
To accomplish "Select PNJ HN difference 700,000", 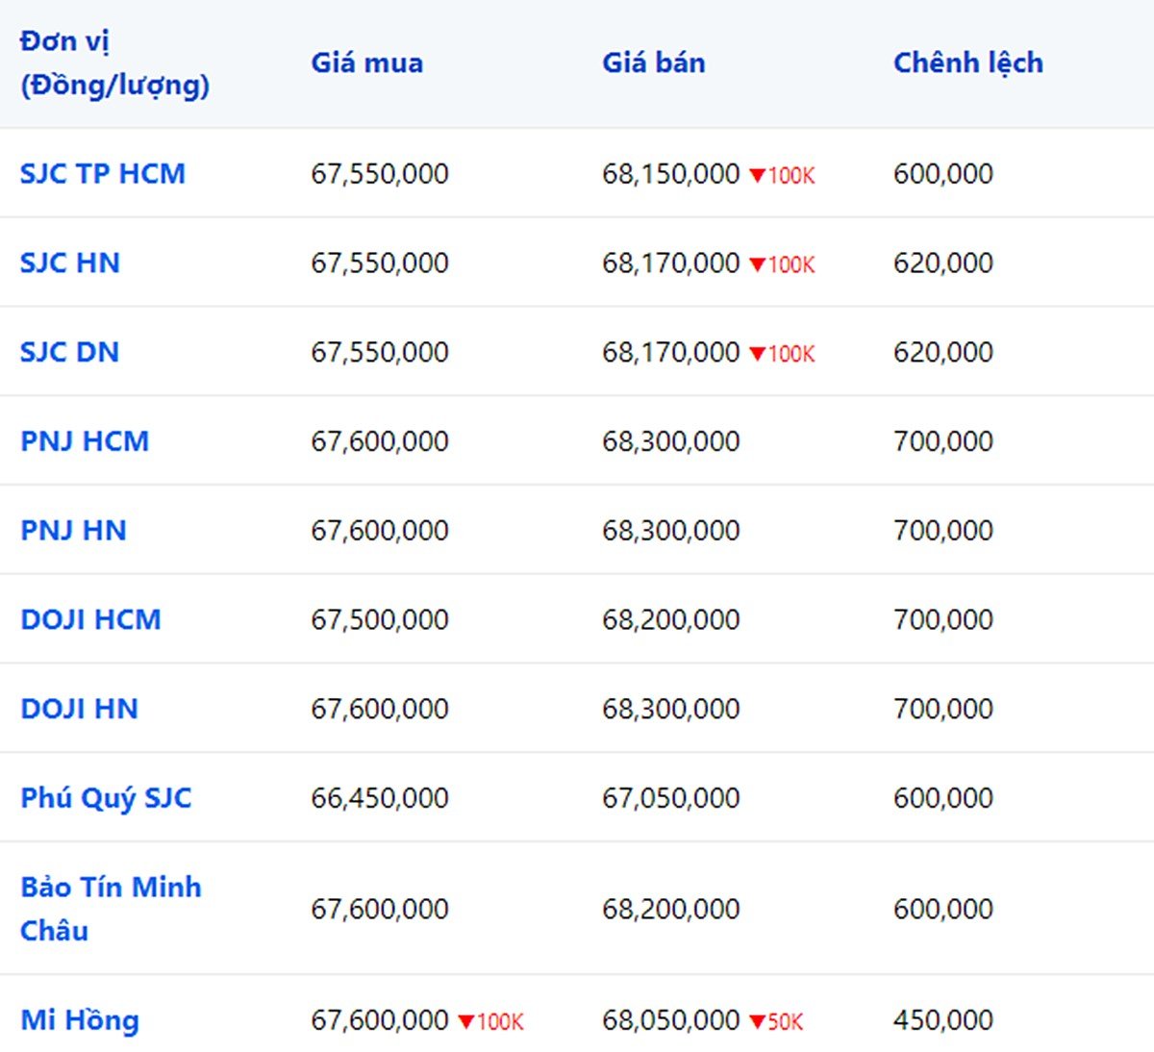I will 943,531.
